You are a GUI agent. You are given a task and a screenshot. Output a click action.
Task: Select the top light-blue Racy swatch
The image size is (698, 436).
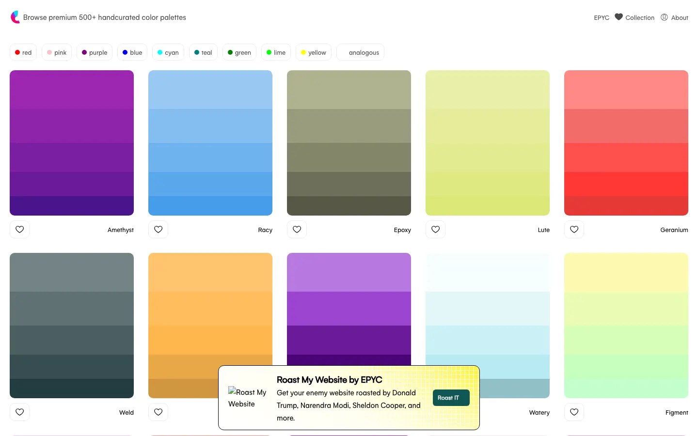210,90
